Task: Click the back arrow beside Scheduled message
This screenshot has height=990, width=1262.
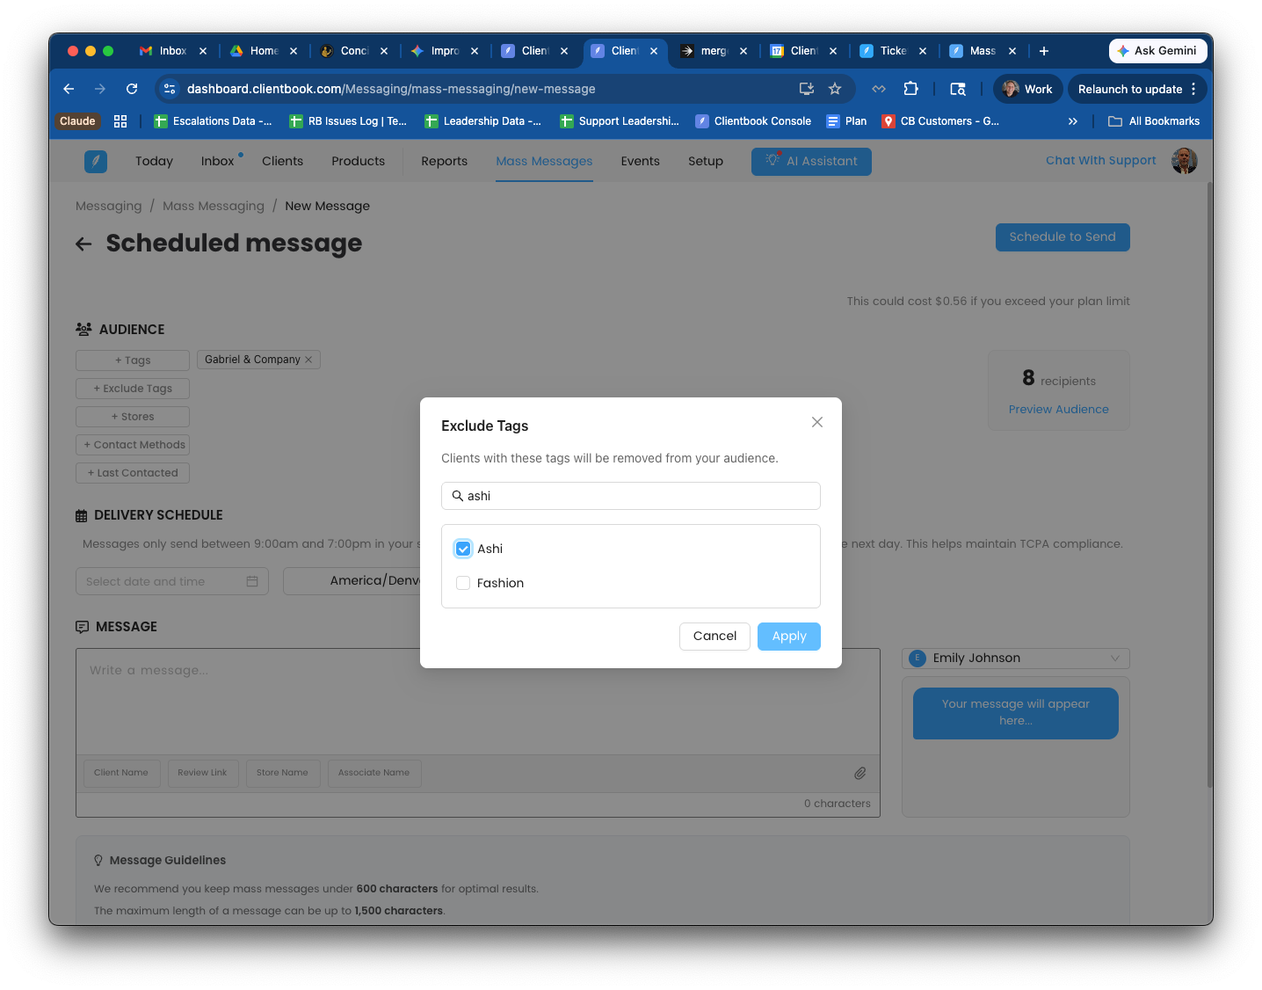Action: pos(83,244)
